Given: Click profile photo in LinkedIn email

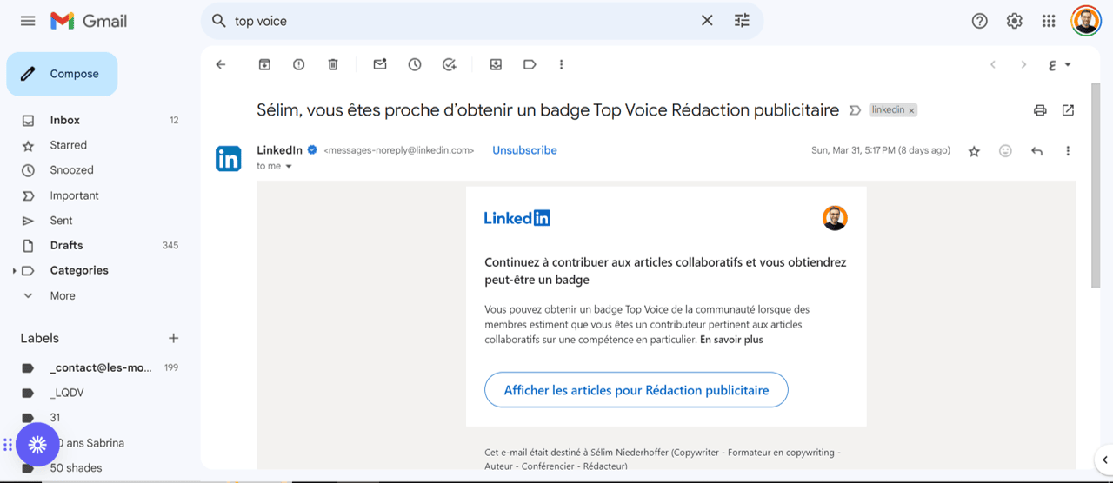Looking at the screenshot, I should click(835, 218).
